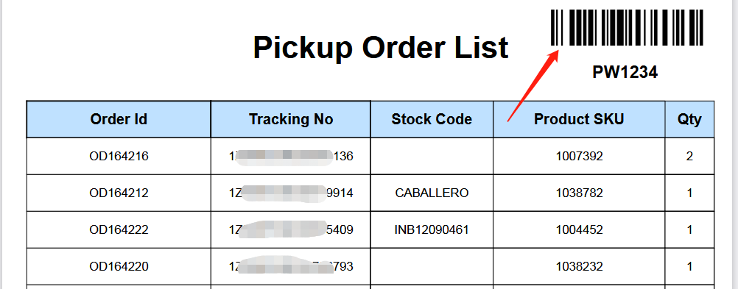Click the Pickup Order List title

coord(381,48)
